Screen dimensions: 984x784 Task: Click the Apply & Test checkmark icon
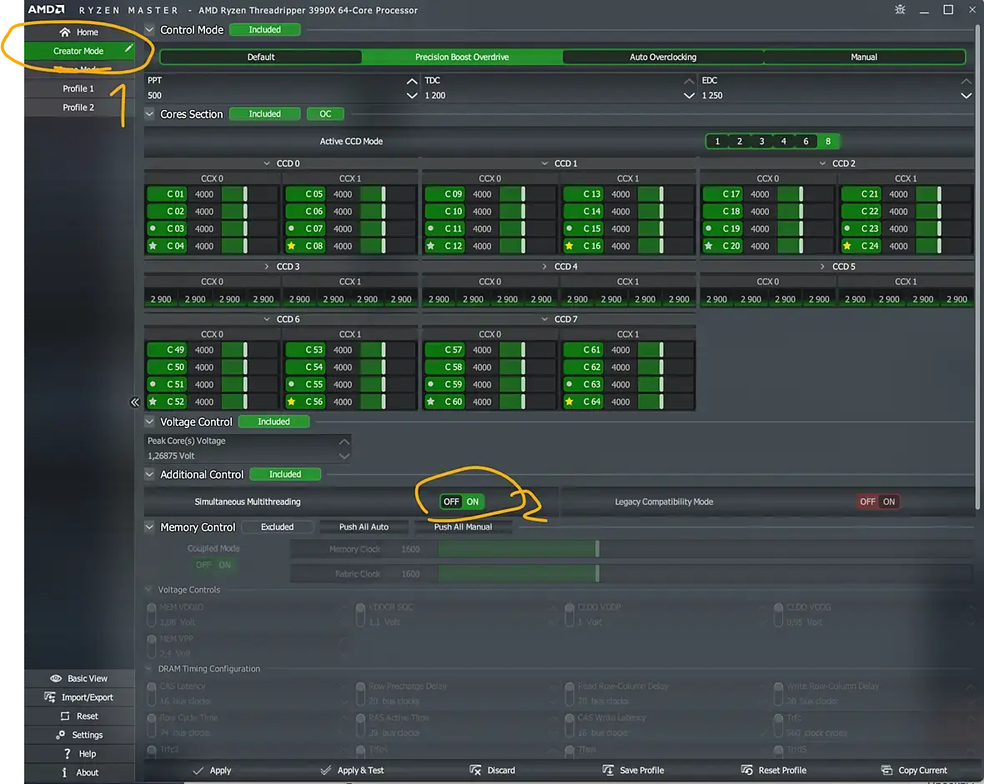326,770
